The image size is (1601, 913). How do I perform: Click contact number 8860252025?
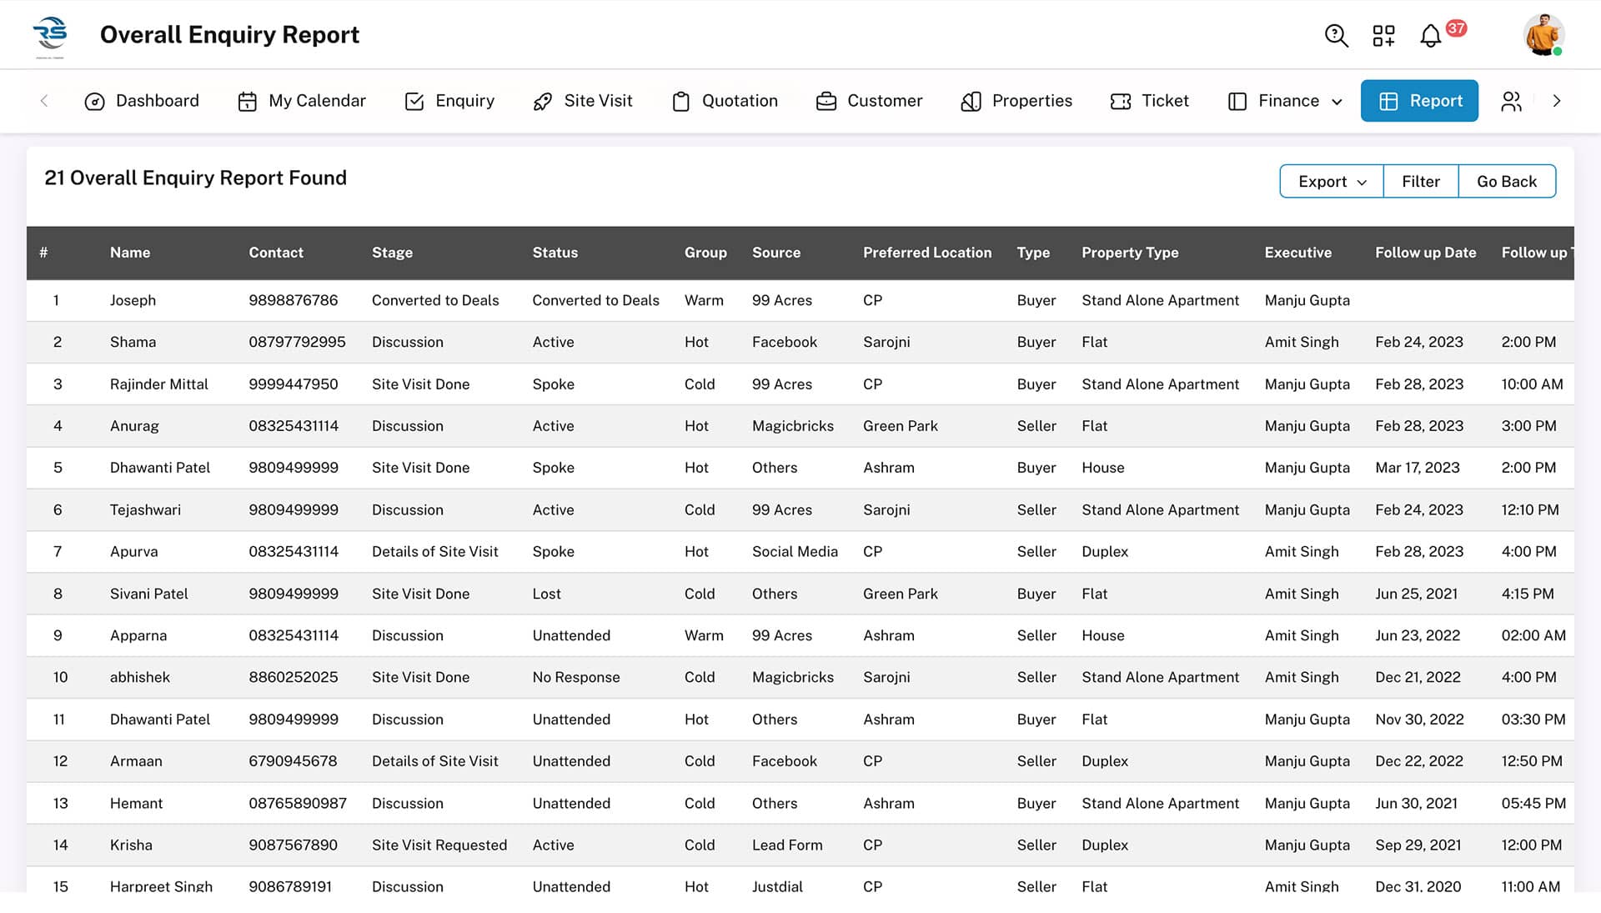293,678
